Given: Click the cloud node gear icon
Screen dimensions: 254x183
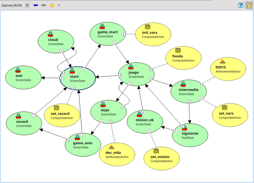Looking at the screenshot, I should coord(50,34).
